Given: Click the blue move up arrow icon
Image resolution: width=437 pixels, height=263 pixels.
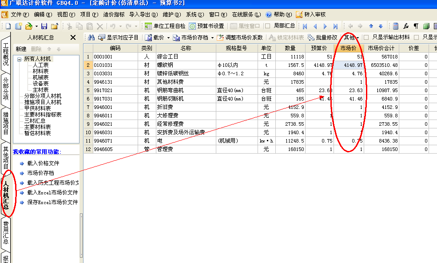Looking at the screenshot, I should (371, 26).
